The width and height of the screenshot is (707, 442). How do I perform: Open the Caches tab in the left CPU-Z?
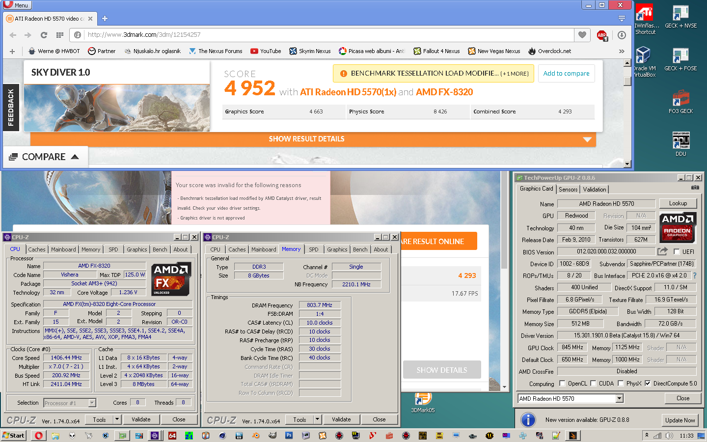pos(36,249)
